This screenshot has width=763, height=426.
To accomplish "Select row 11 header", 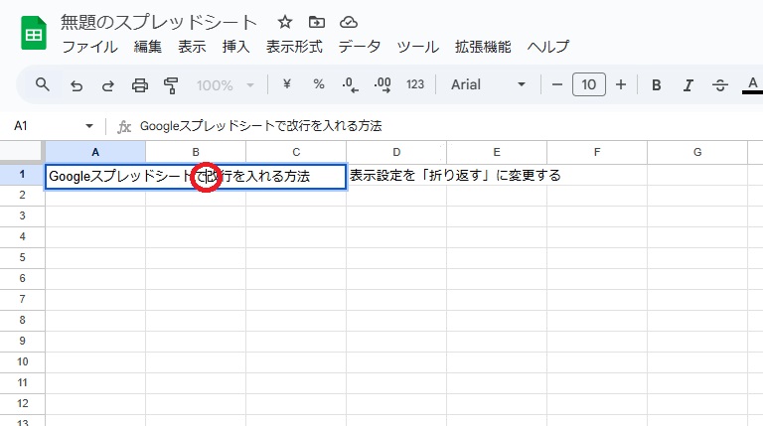I will [22, 382].
